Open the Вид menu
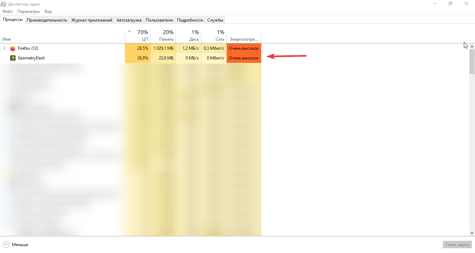The image size is (475, 253). click(48, 11)
